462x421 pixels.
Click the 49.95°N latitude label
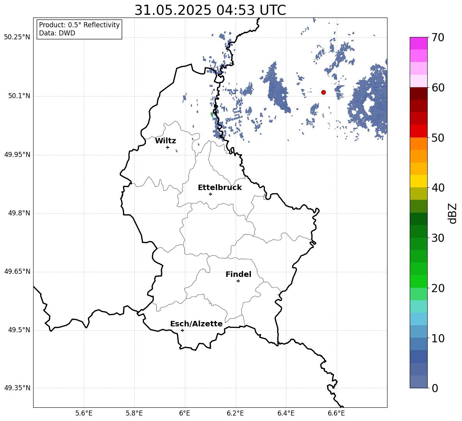pos(17,155)
